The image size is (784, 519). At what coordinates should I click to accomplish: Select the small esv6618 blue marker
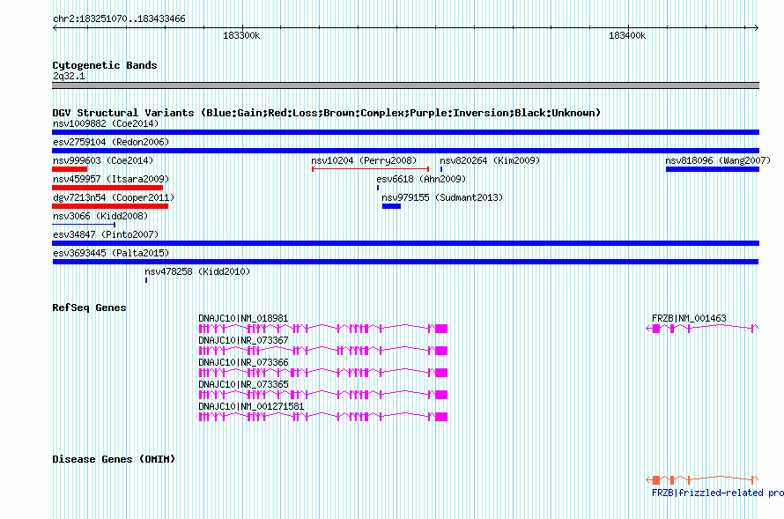click(x=378, y=188)
